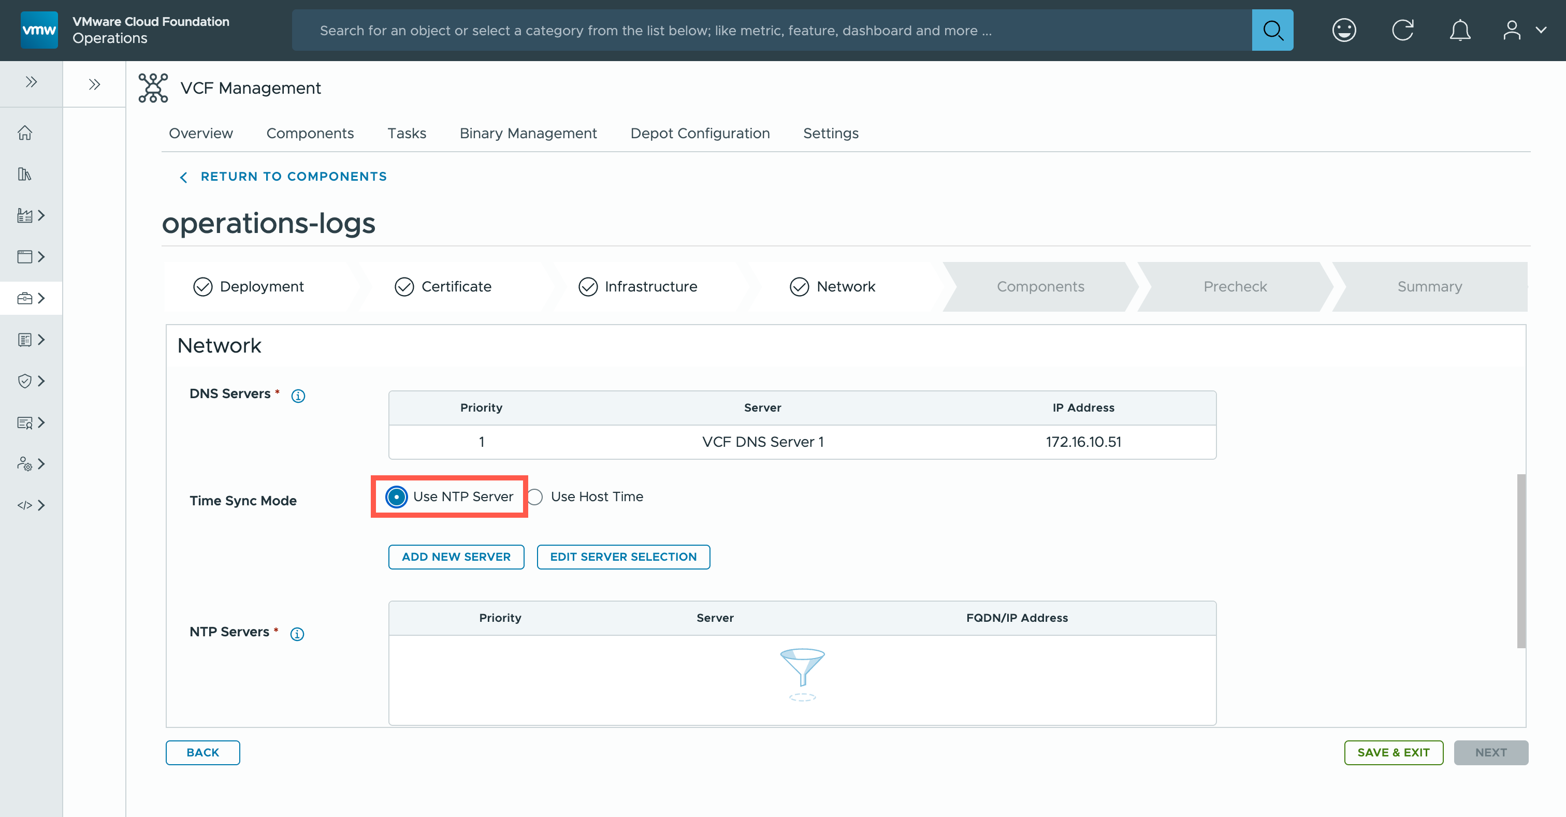Click Add New Server button
The image size is (1566, 817).
pos(456,557)
